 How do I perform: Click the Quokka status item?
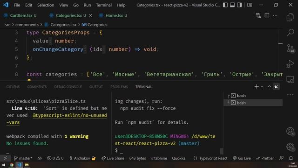[179, 158]
